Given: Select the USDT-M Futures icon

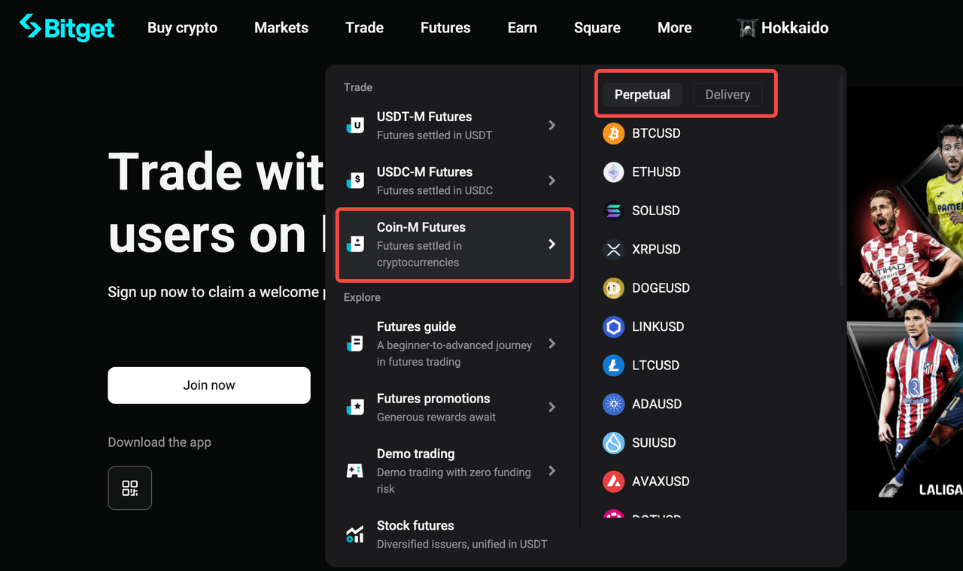Looking at the screenshot, I should click(355, 125).
